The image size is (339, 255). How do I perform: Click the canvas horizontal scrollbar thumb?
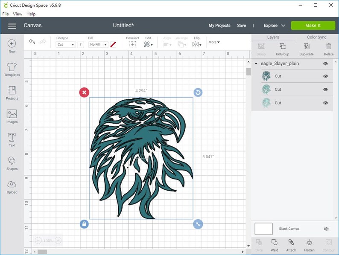(42, 252)
